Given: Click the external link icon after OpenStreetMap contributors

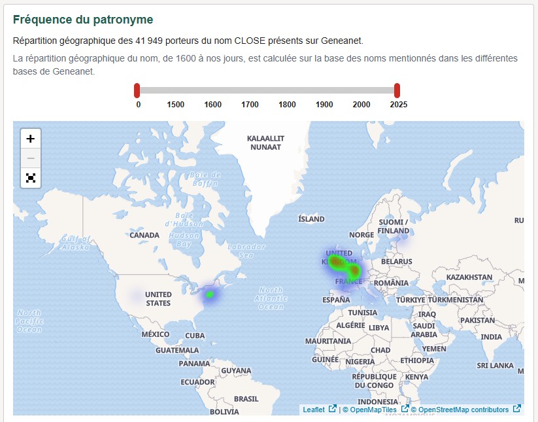Looking at the screenshot, I should (515, 408).
